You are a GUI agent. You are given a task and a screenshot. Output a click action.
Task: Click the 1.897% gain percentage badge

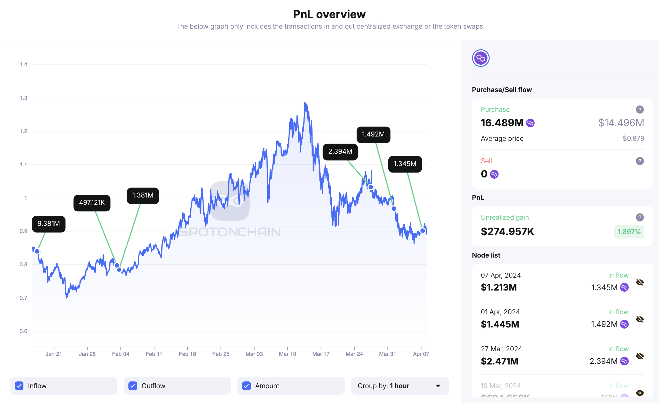[x=629, y=232]
